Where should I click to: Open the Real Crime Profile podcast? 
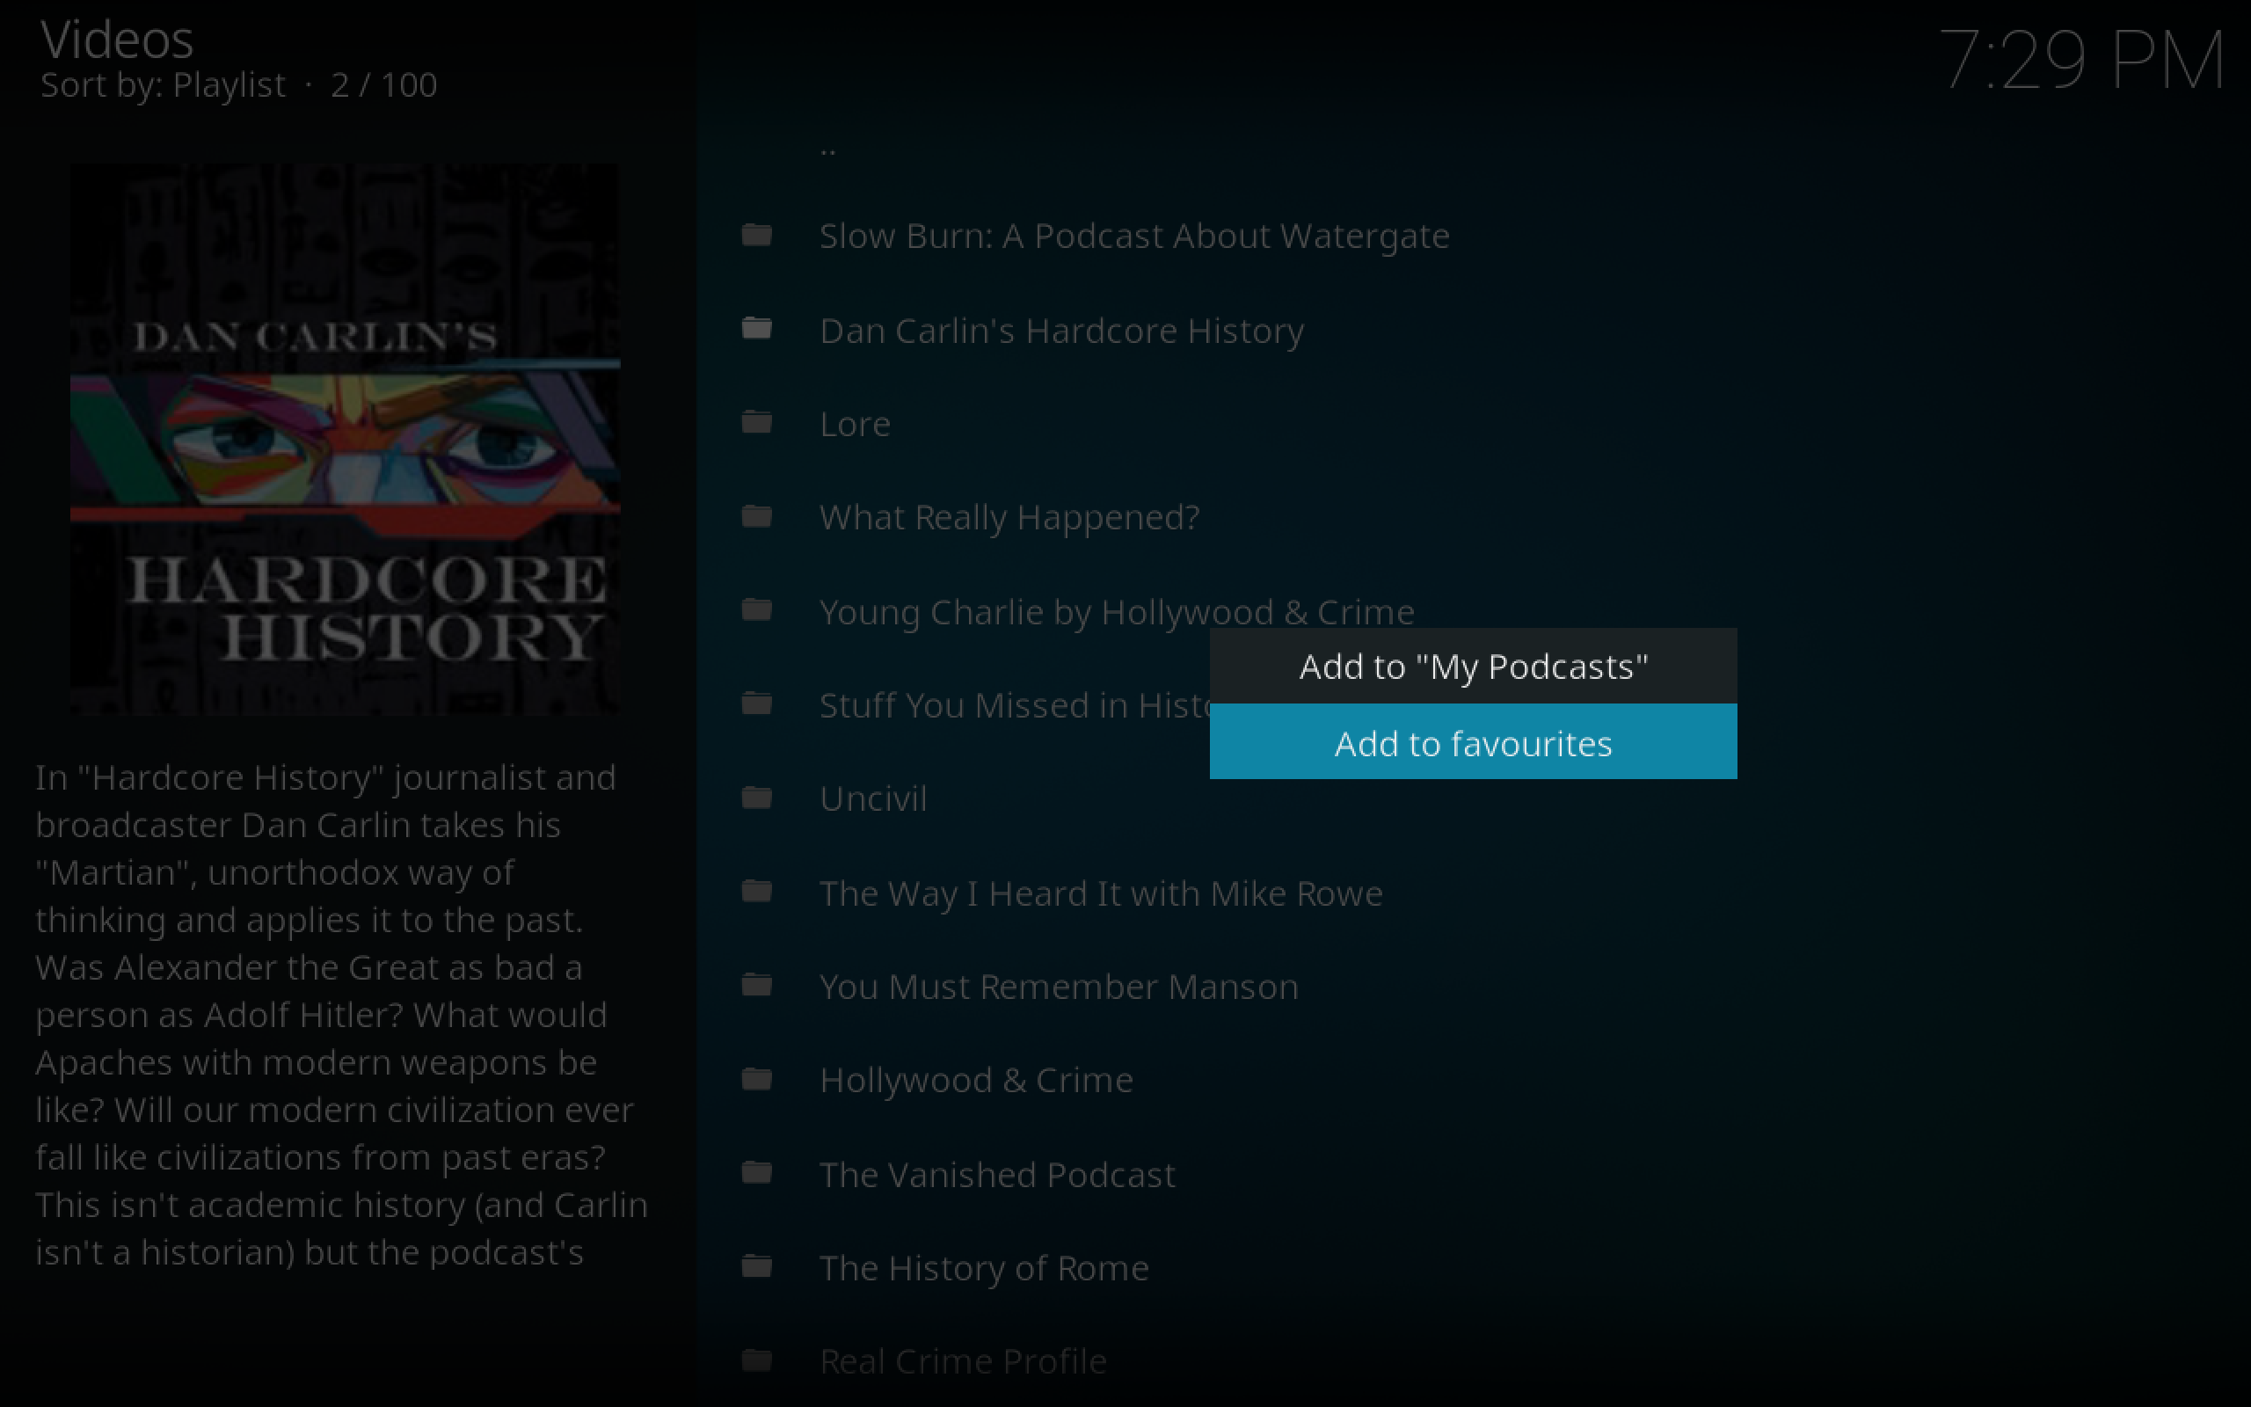click(963, 1360)
